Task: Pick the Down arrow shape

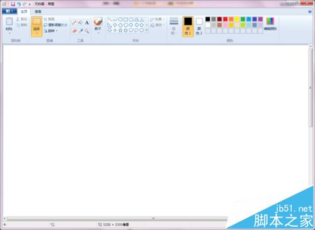Action: coord(110,30)
